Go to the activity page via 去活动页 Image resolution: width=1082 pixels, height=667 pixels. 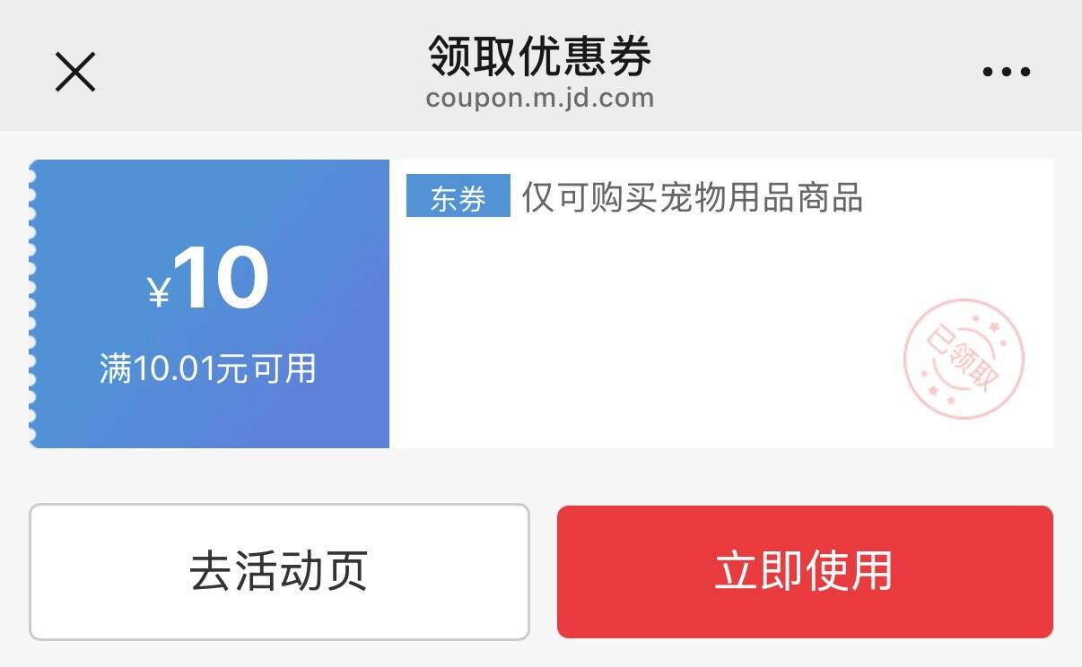coord(279,572)
